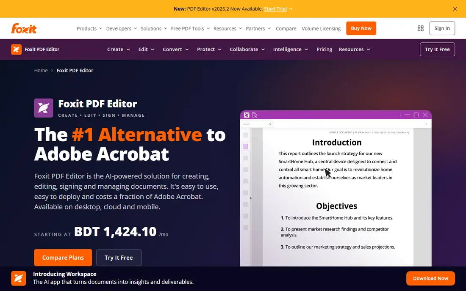The height and width of the screenshot is (291, 466).
Task: Click the Introducing Workspace heading
Action: click(x=64, y=274)
